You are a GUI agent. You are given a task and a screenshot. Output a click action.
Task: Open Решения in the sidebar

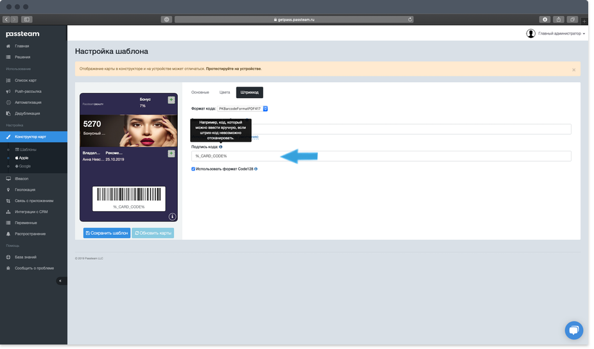(22, 57)
